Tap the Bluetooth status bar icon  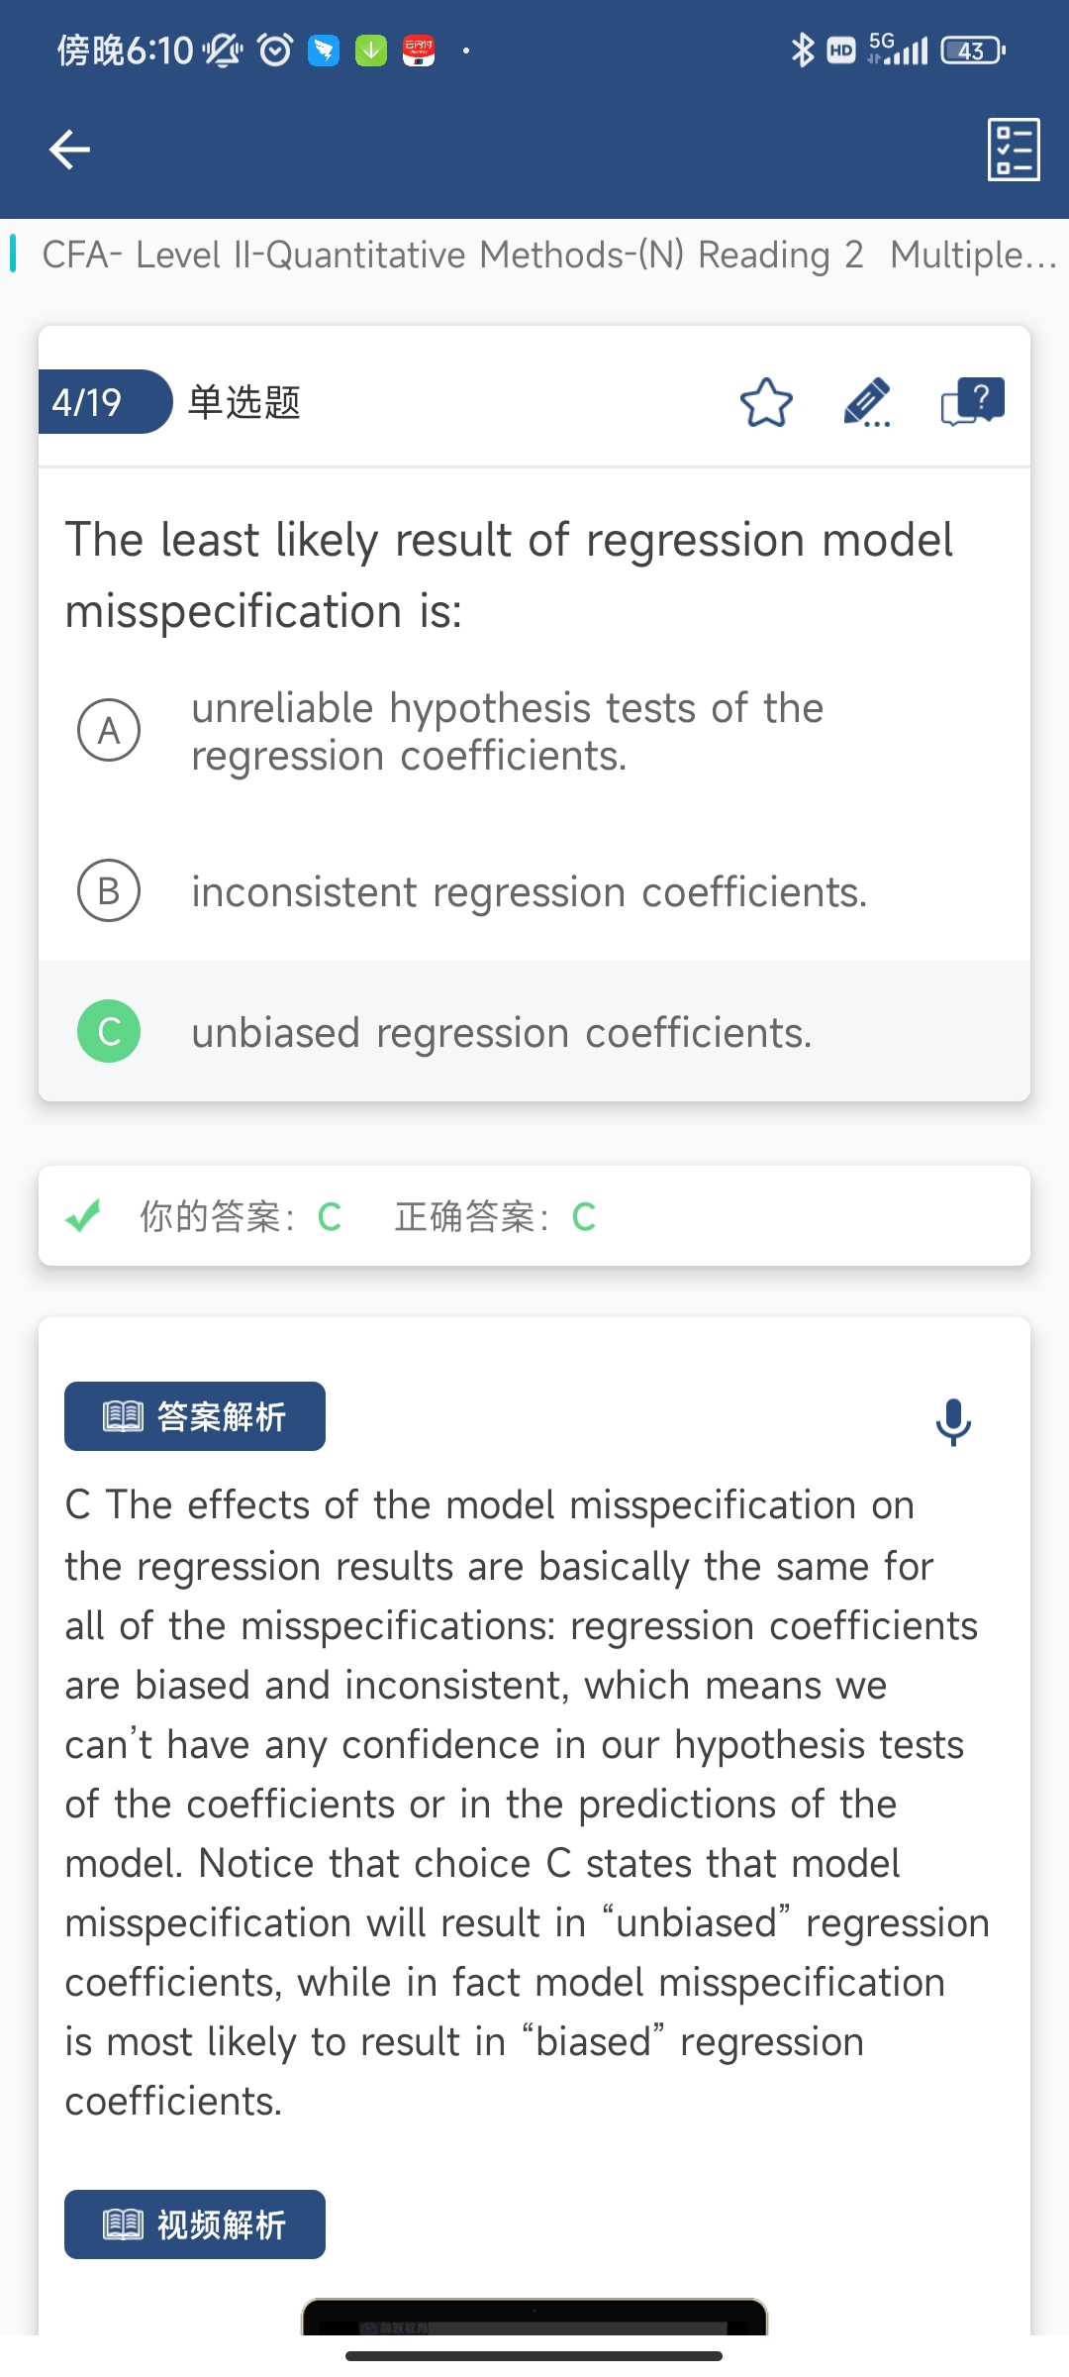click(x=802, y=50)
